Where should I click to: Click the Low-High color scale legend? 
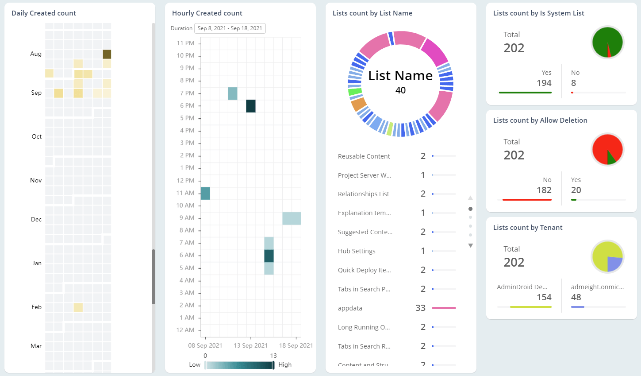(239, 364)
